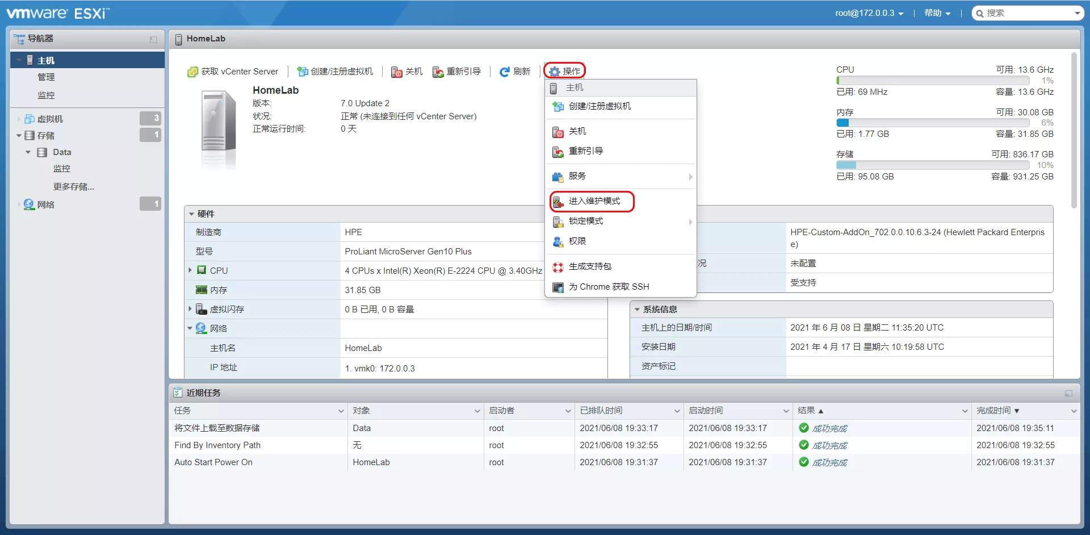Screen dimensions: 1090x535
Task: Open 管理 under the host navigator
Action: [46, 77]
